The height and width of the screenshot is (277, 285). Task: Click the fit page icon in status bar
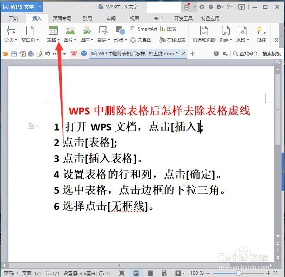tap(275, 273)
